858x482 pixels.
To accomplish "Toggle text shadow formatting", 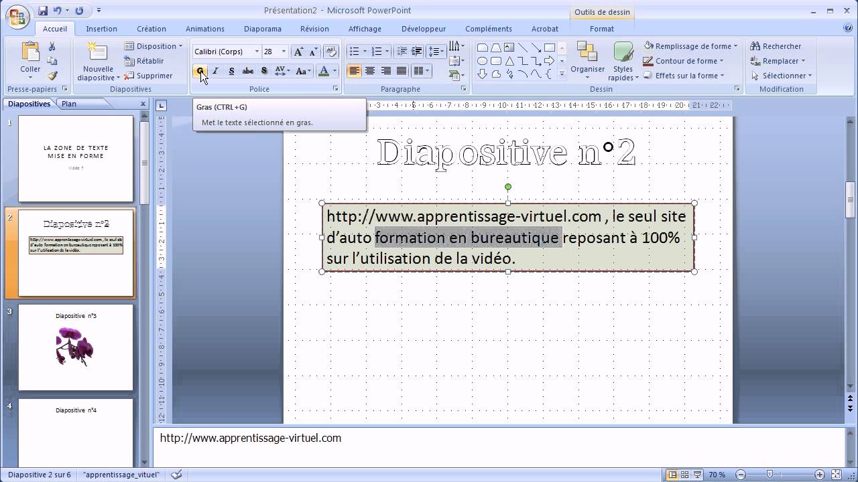I will [x=264, y=71].
